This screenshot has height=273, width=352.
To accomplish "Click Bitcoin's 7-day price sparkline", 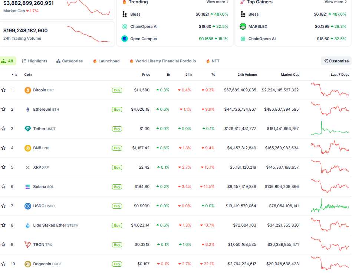I will click(x=329, y=90).
